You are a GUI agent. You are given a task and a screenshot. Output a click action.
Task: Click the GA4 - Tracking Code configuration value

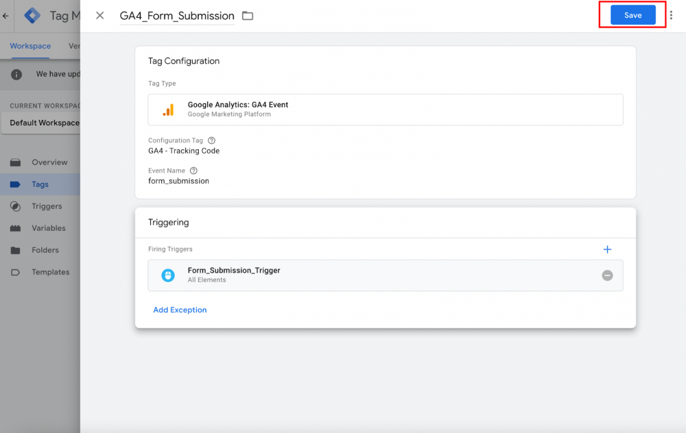pos(184,151)
